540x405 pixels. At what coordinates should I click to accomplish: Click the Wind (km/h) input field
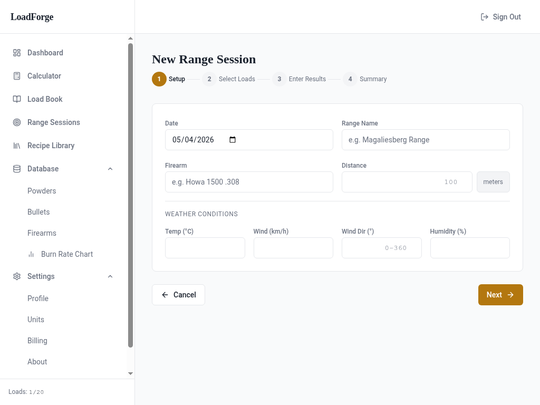click(x=293, y=248)
